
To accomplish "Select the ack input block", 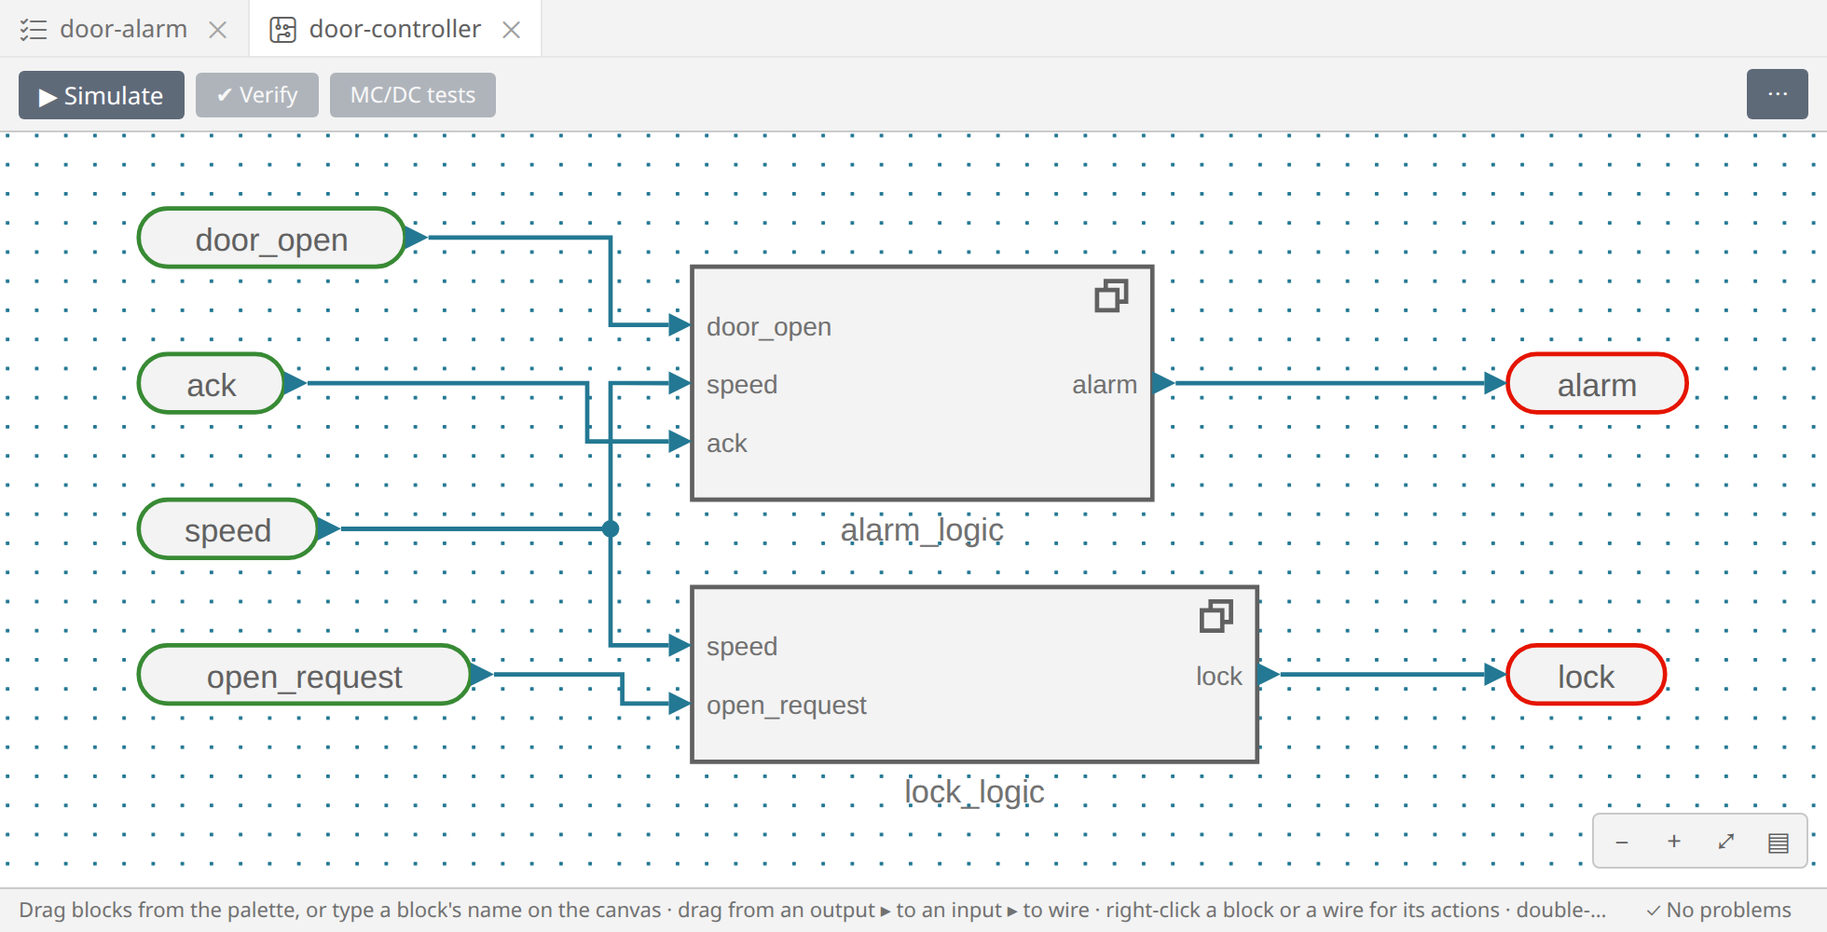I will point(211,383).
